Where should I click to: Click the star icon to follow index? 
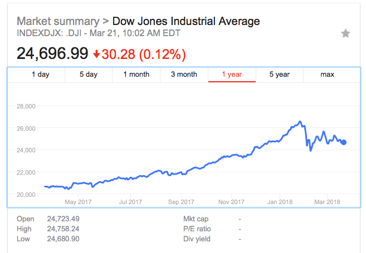[345, 33]
